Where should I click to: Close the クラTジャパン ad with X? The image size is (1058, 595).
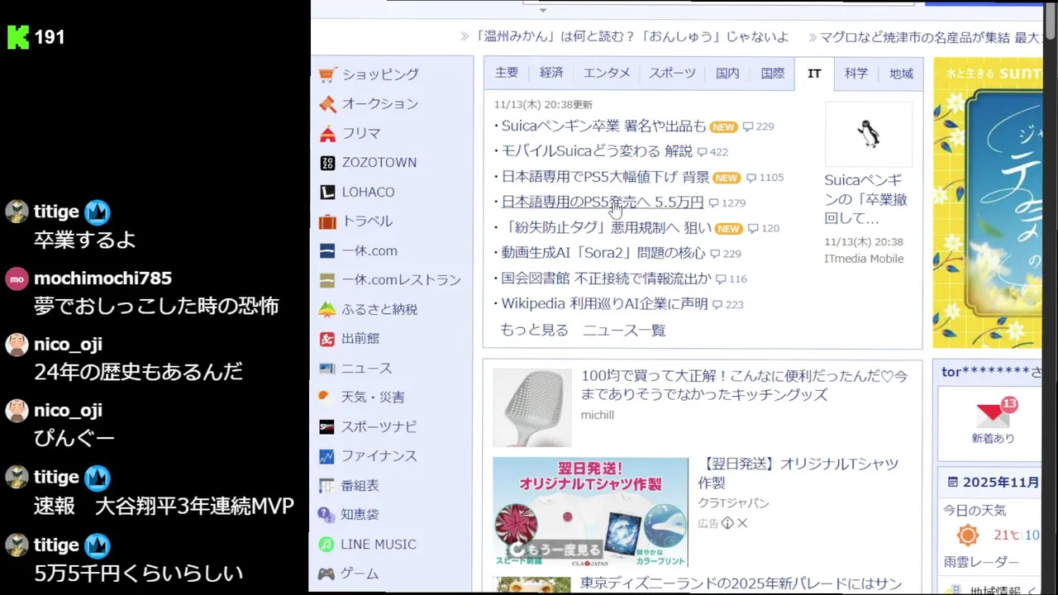(x=742, y=523)
